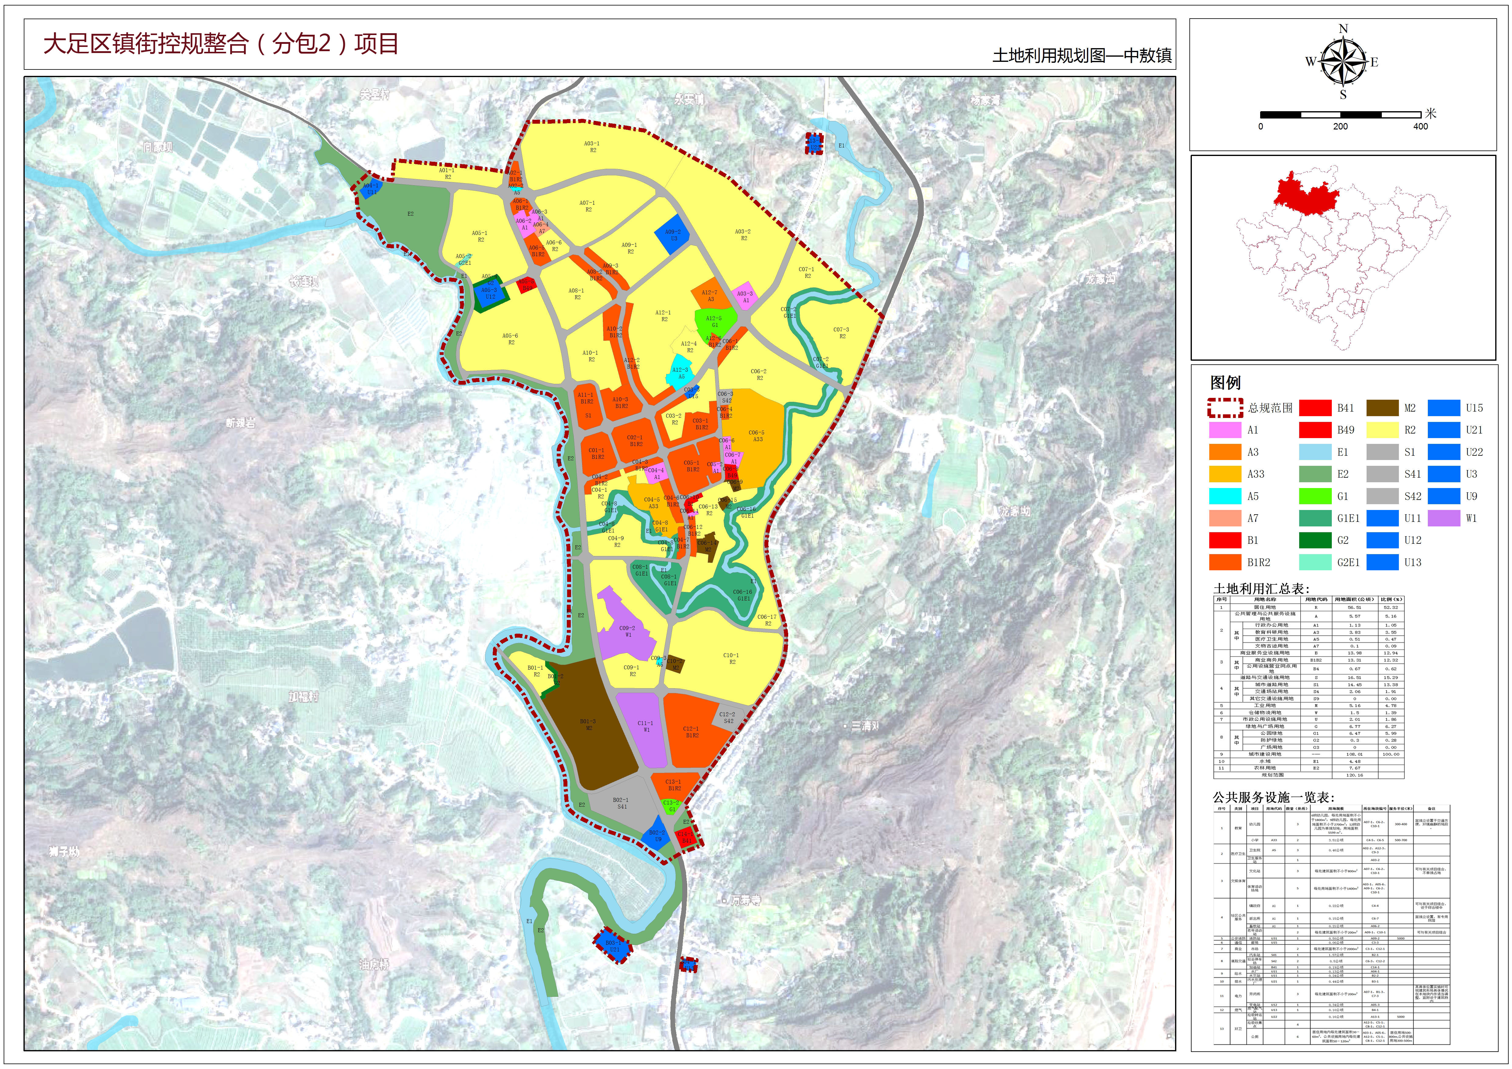The width and height of the screenshot is (1512, 1069).
Task: Click the scale bar under the compass
Action: (x=1340, y=115)
